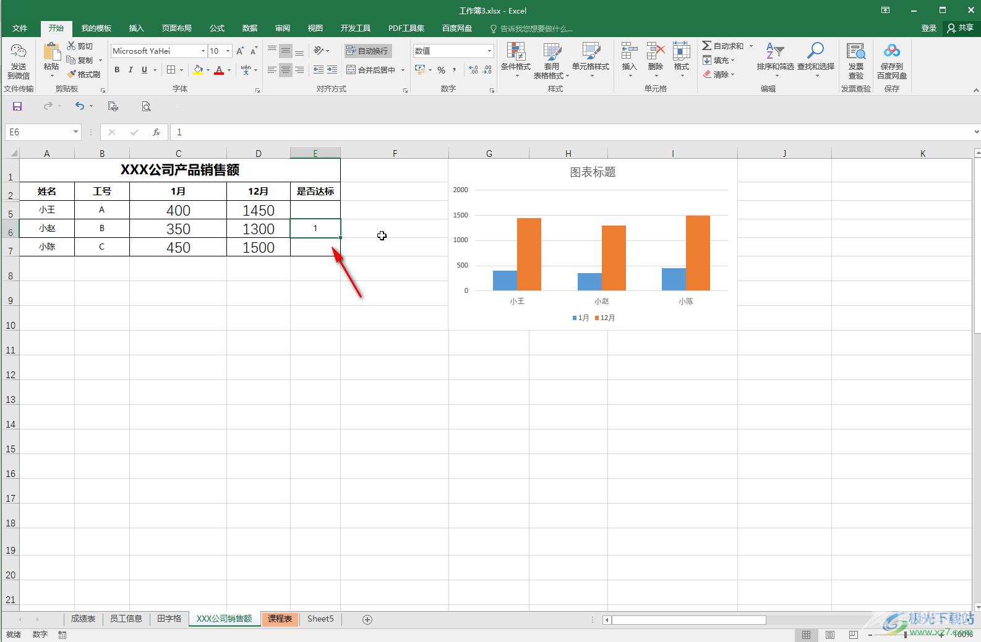Click the red font color button

[219, 70]
